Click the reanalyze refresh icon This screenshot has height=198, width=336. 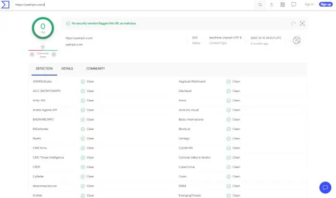click(x=293, y=23)
